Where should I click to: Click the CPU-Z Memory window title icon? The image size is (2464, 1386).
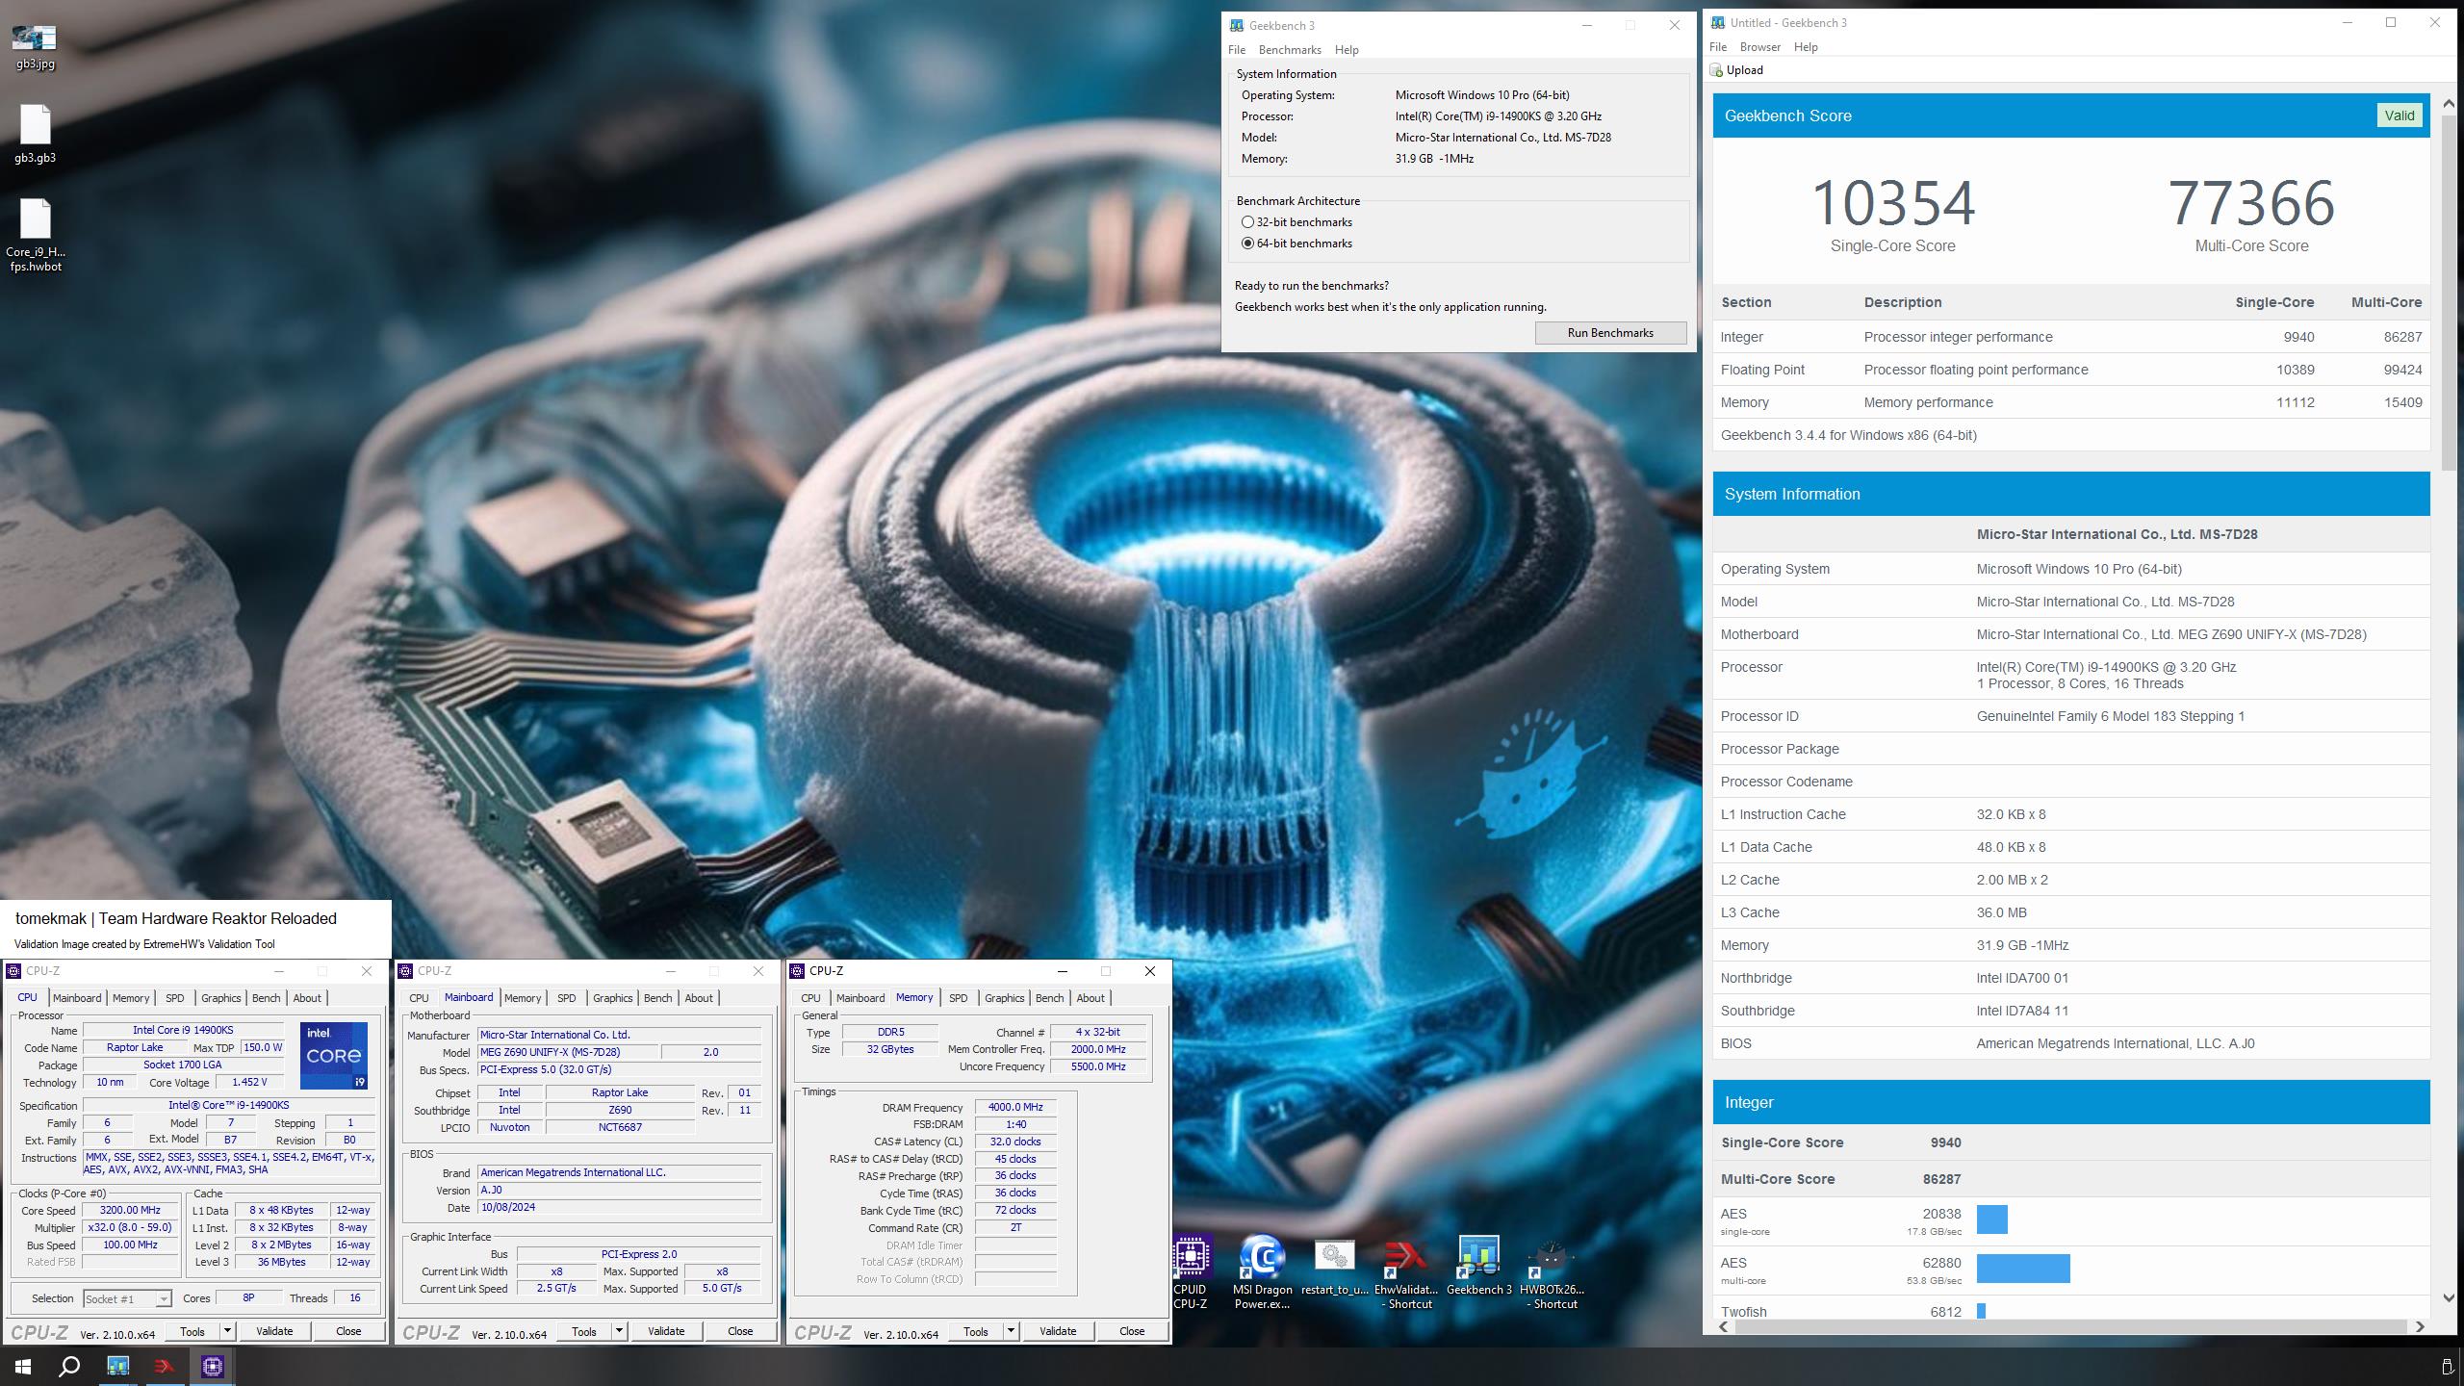tap(797, 971)
